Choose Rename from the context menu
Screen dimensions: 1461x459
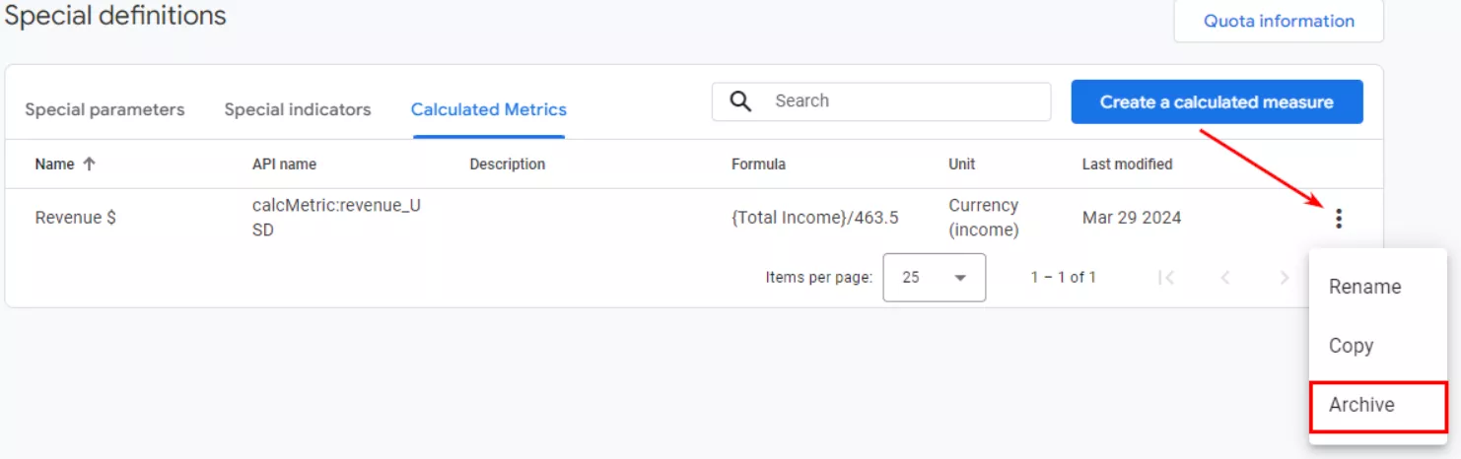point(1377,287)
